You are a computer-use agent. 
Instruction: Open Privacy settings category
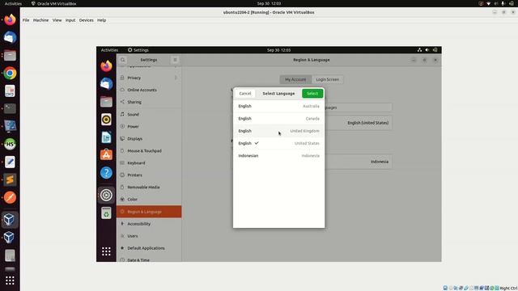(149, 78)
